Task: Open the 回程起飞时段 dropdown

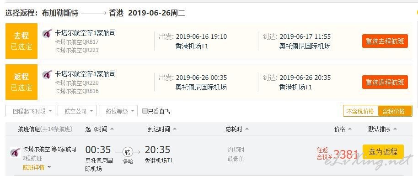Action: [x=30, y=111]
